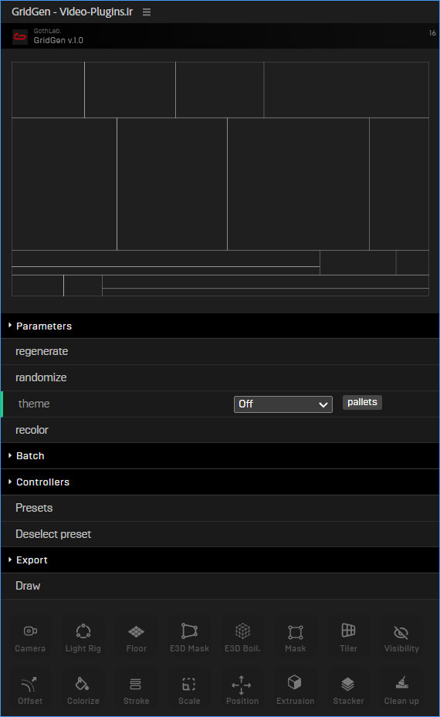The width and height of the screenshot is (440, 717).
Task: Open the GridGen panel hamburger menu
Action: [x=147, y=12]
